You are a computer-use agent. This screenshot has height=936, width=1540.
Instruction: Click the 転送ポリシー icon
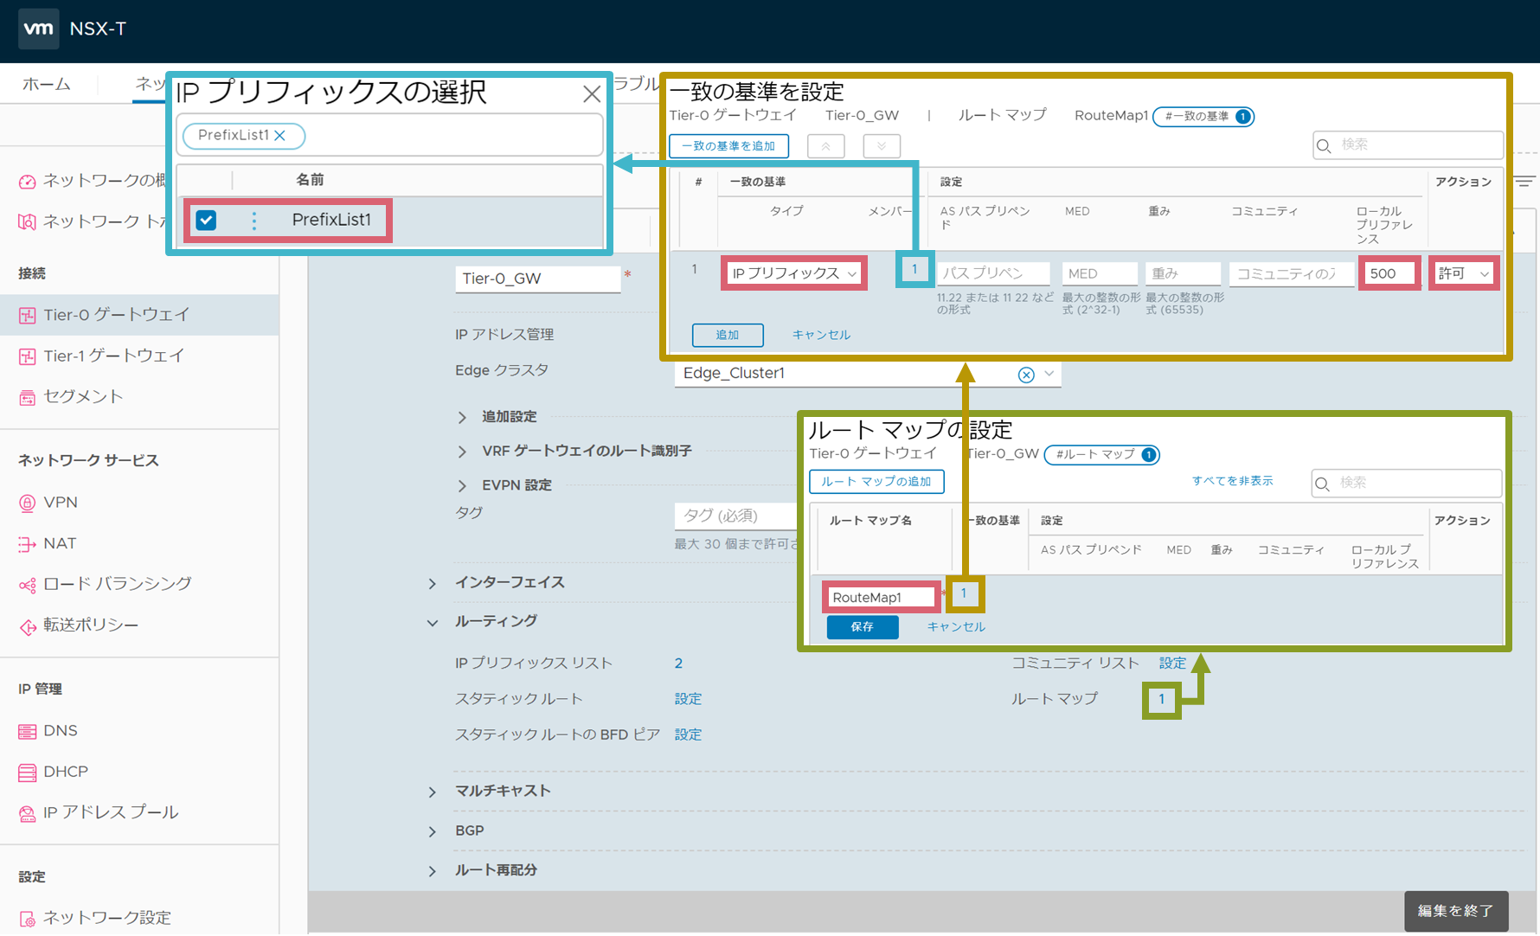coord(28,626)
